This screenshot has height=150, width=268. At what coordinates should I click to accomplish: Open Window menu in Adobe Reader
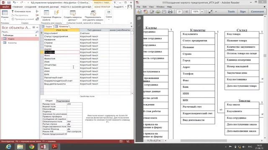pos(160,7)
